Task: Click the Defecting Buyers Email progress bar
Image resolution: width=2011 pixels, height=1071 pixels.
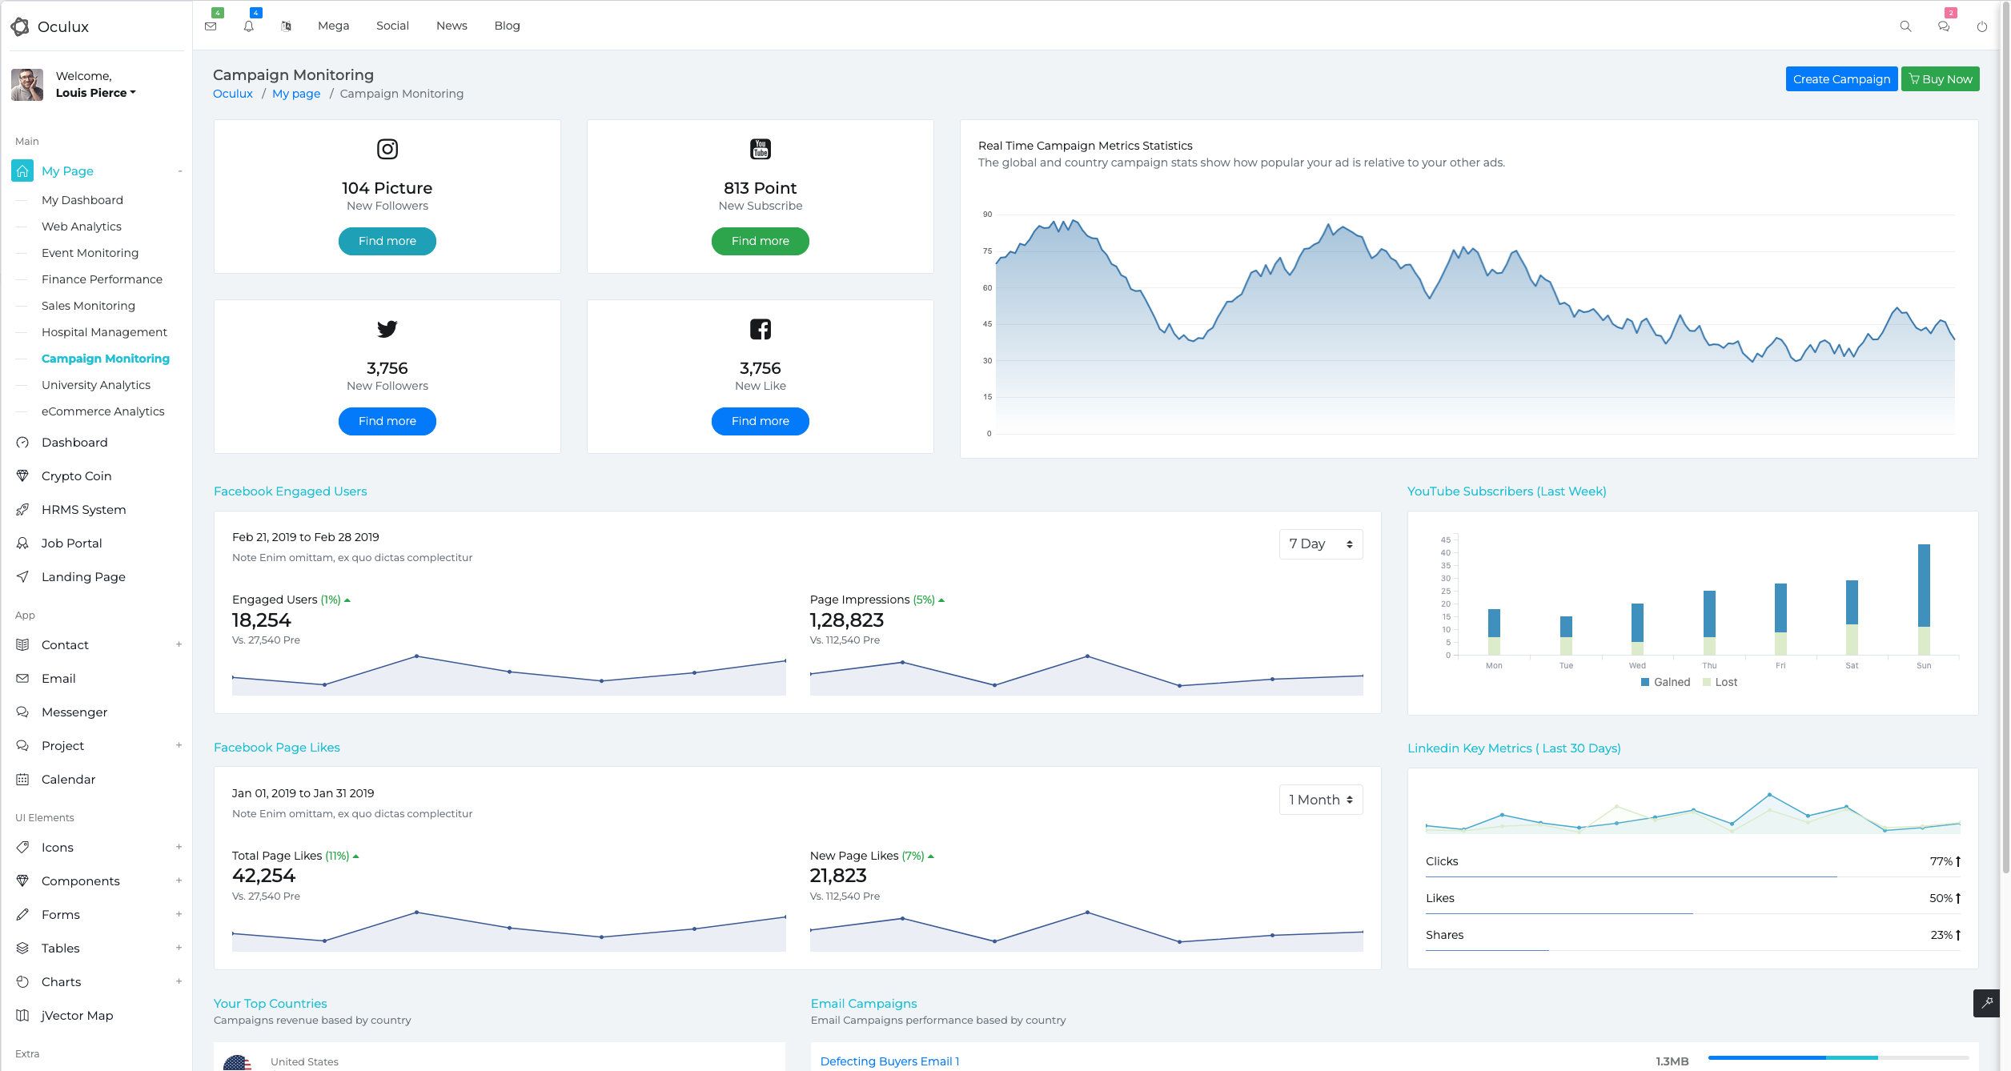Action: [x=1838, y=1058]
